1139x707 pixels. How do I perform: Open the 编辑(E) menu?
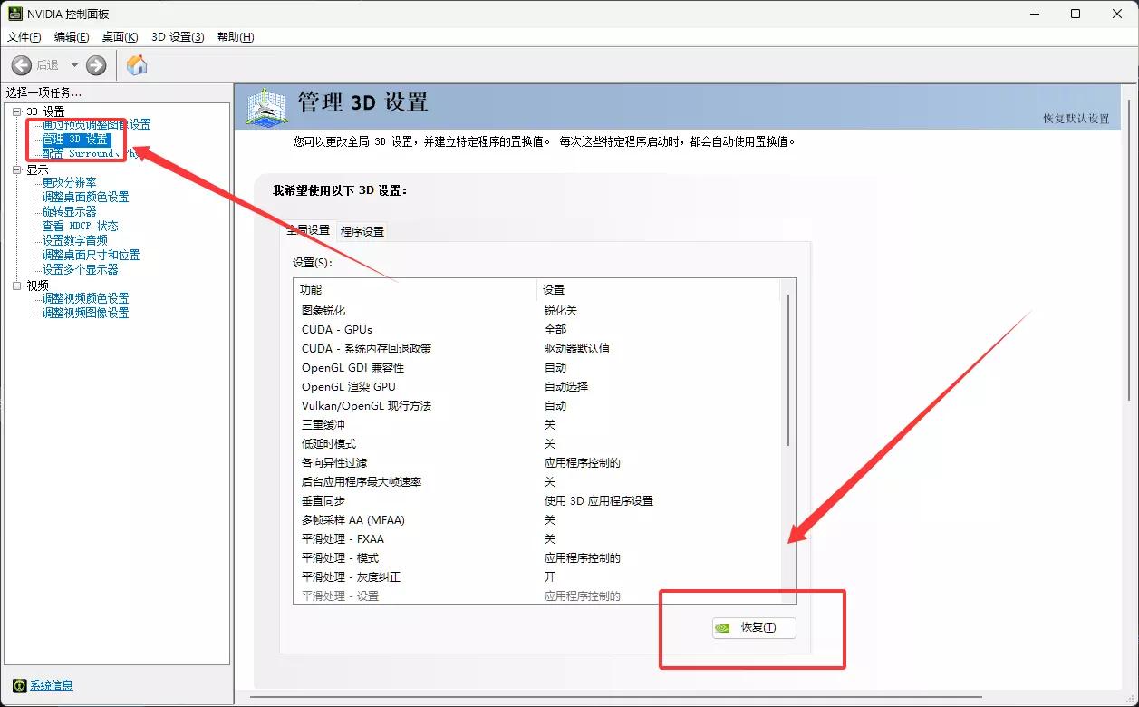click(72, 37)
